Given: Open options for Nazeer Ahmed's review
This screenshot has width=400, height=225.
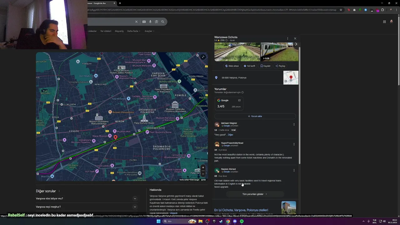Looking at the screenshot, I should [294, 170].
